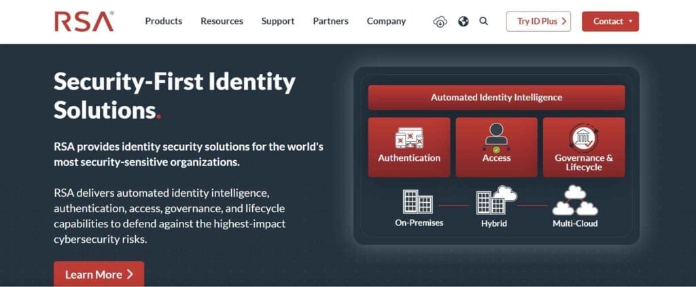Click the Governance & Lifecycle label
The image size is (696, 287).
[x=584, y=163]
